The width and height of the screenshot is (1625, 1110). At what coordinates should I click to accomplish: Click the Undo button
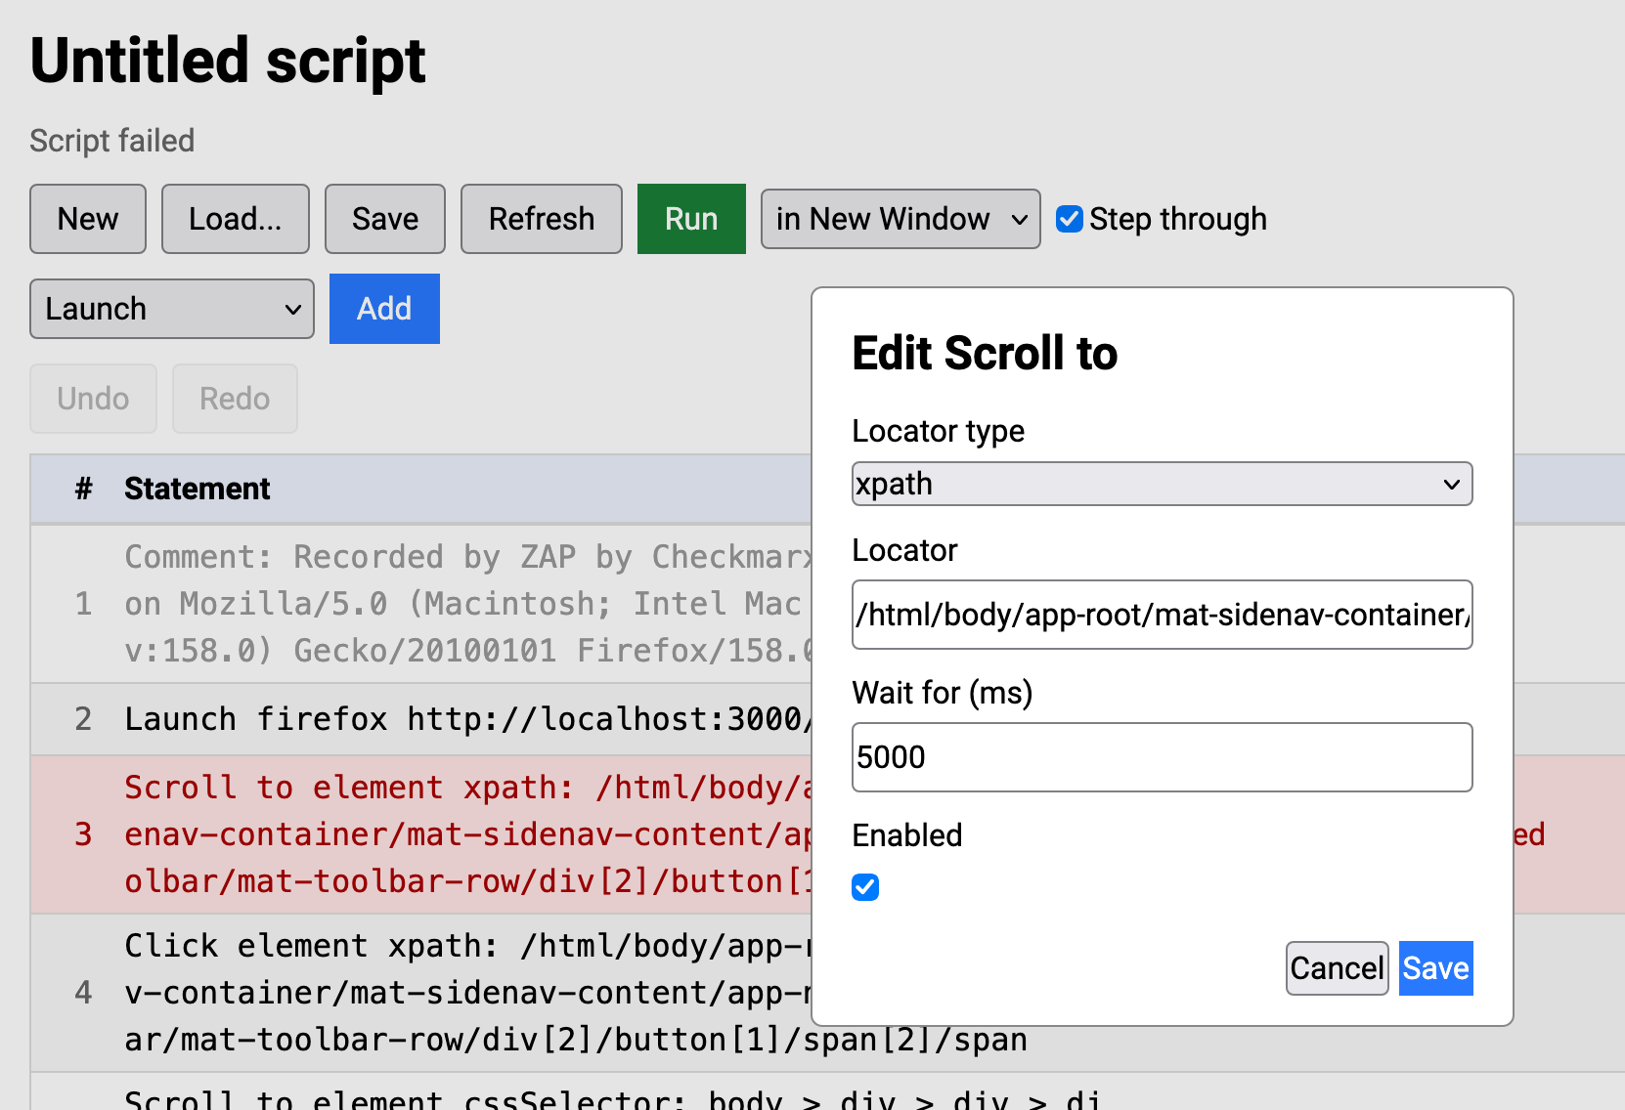[93, 399]
